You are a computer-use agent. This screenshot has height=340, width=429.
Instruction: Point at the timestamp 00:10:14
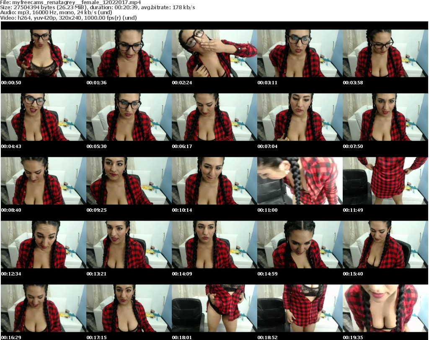[182, 210]
